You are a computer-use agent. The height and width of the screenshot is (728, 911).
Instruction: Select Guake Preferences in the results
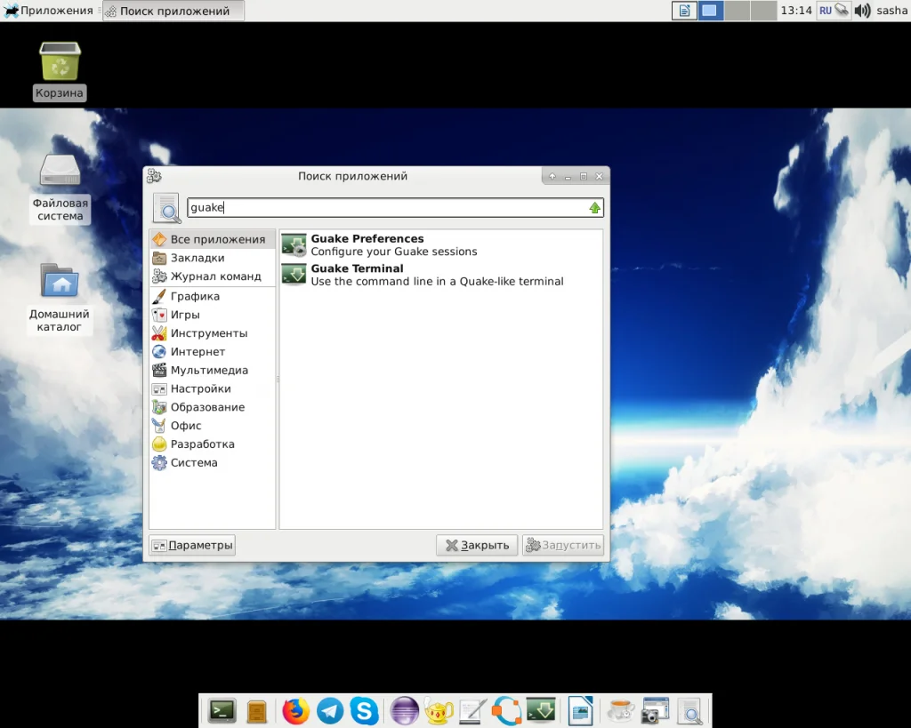tap(367, 239)
